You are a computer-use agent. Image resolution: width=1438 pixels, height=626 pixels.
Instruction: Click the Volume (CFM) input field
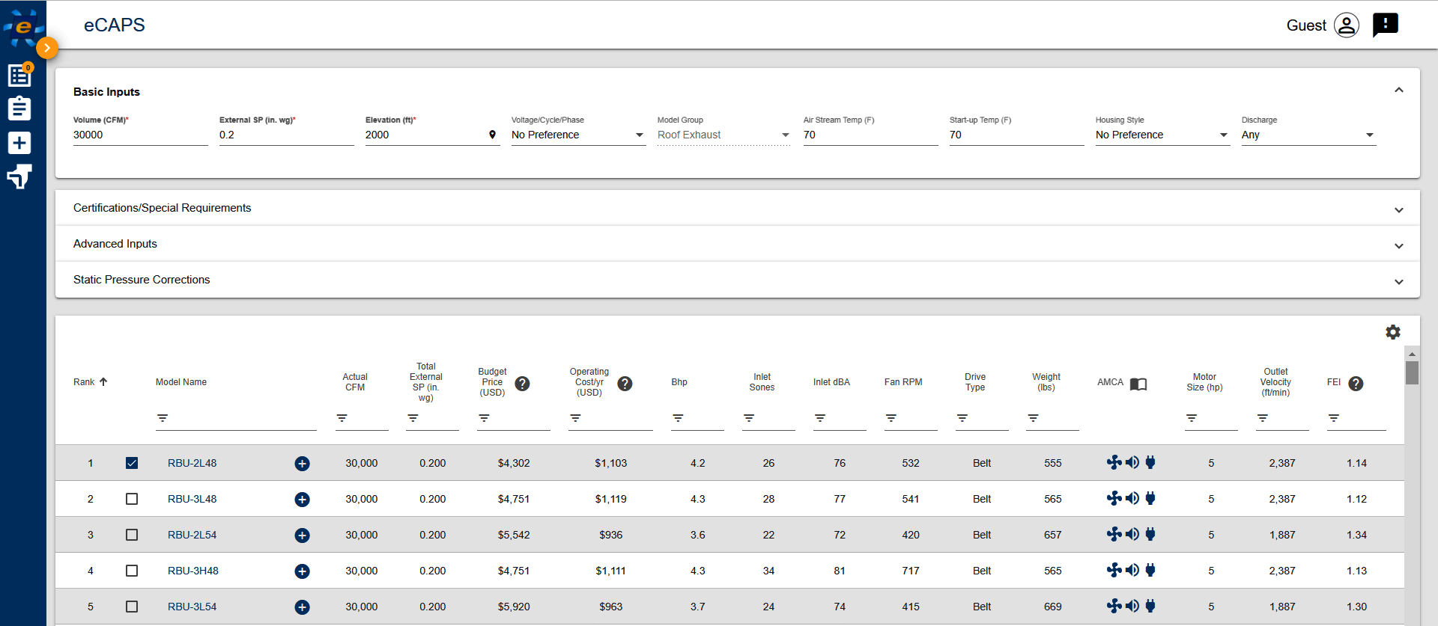(140, 135)
